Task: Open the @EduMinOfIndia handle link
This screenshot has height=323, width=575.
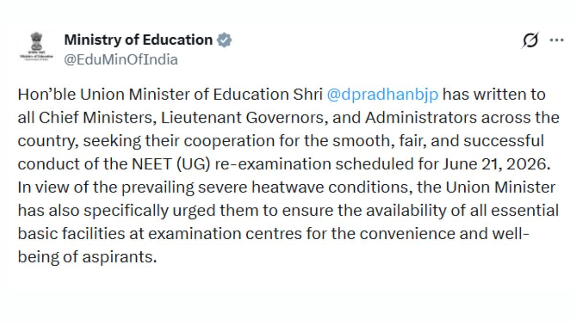Action: [121, 60]
